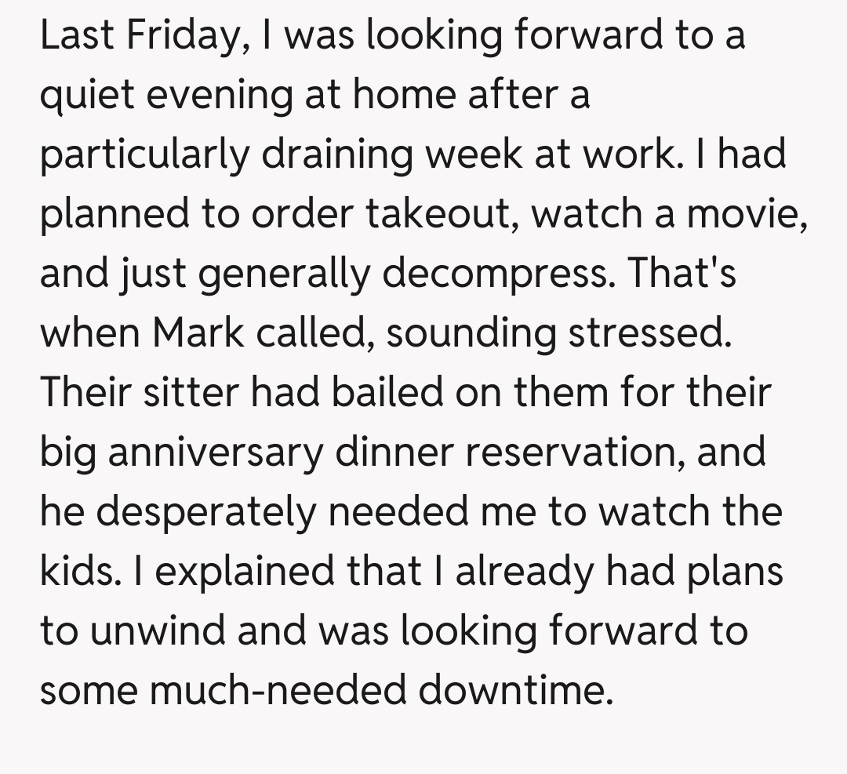
Task: Click the word "quiet" in the second line
Action: coord(88,96)
